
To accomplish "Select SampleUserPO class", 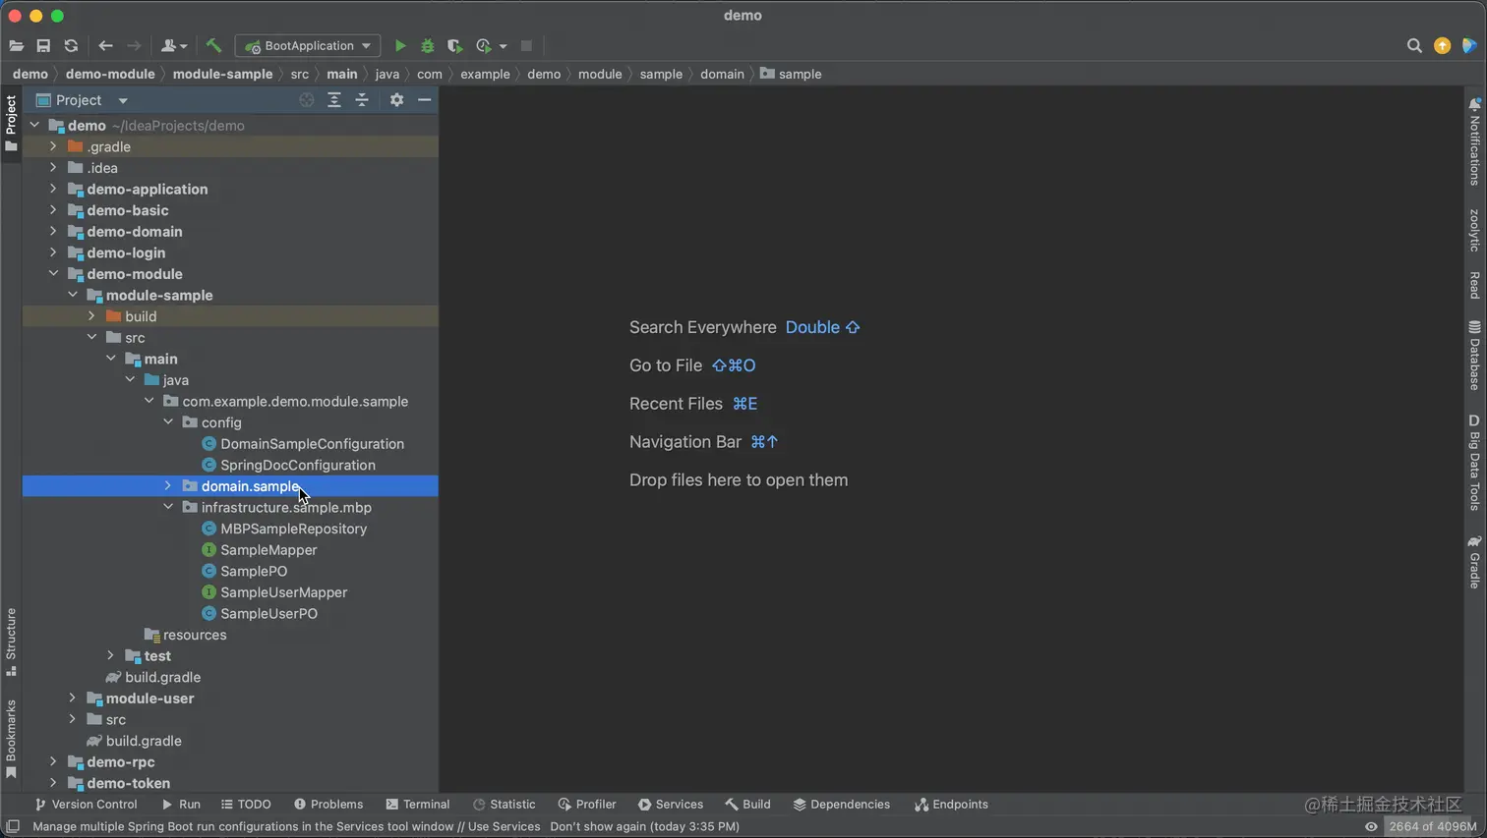I will (x=268, y=614).
